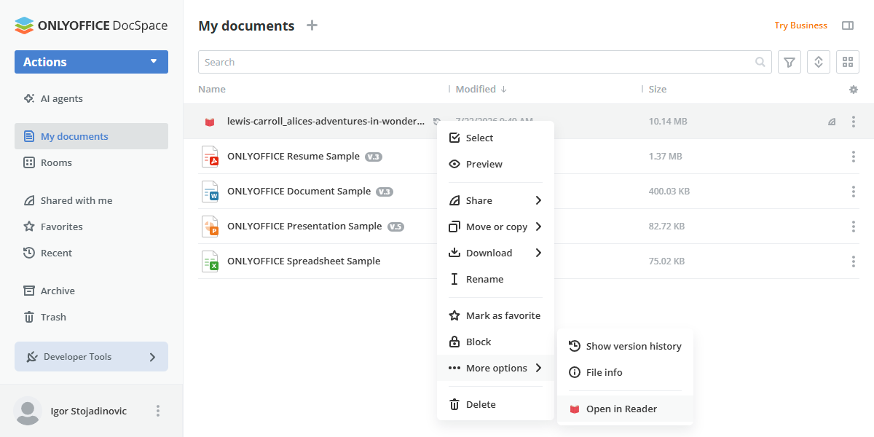Click Igor Stojadinovic's avatar
This screenshot has height=437, width=874.
pos(28,411)
